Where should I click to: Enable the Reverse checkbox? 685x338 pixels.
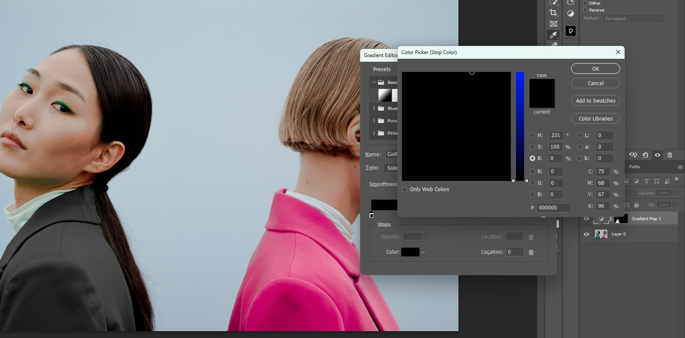tap(585, 10)
